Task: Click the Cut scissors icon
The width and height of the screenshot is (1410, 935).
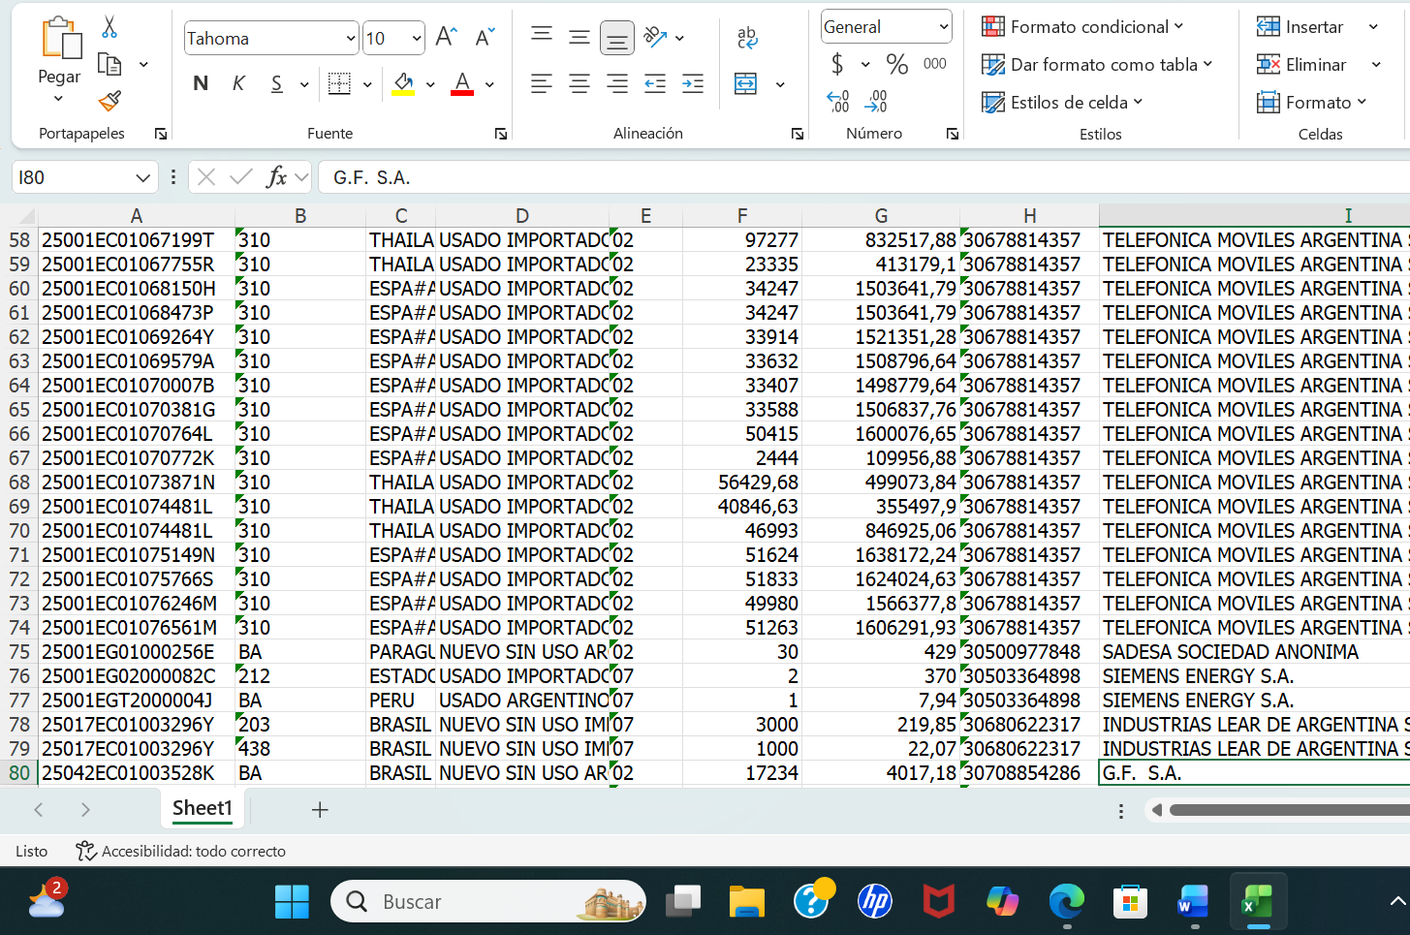Action: click(x=110, y=27)
